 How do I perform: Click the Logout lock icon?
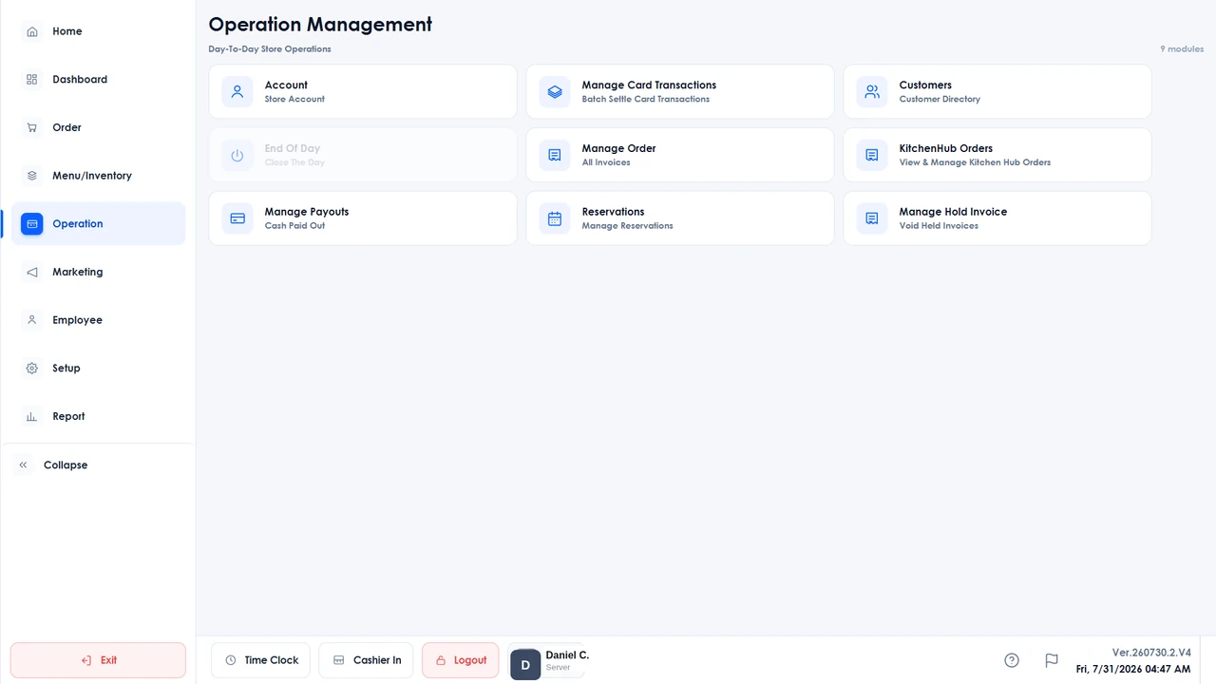point(441,660)
